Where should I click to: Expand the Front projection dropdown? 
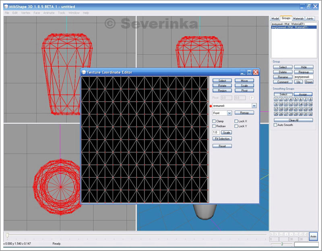pyautogui.click(x=229, y=113)
